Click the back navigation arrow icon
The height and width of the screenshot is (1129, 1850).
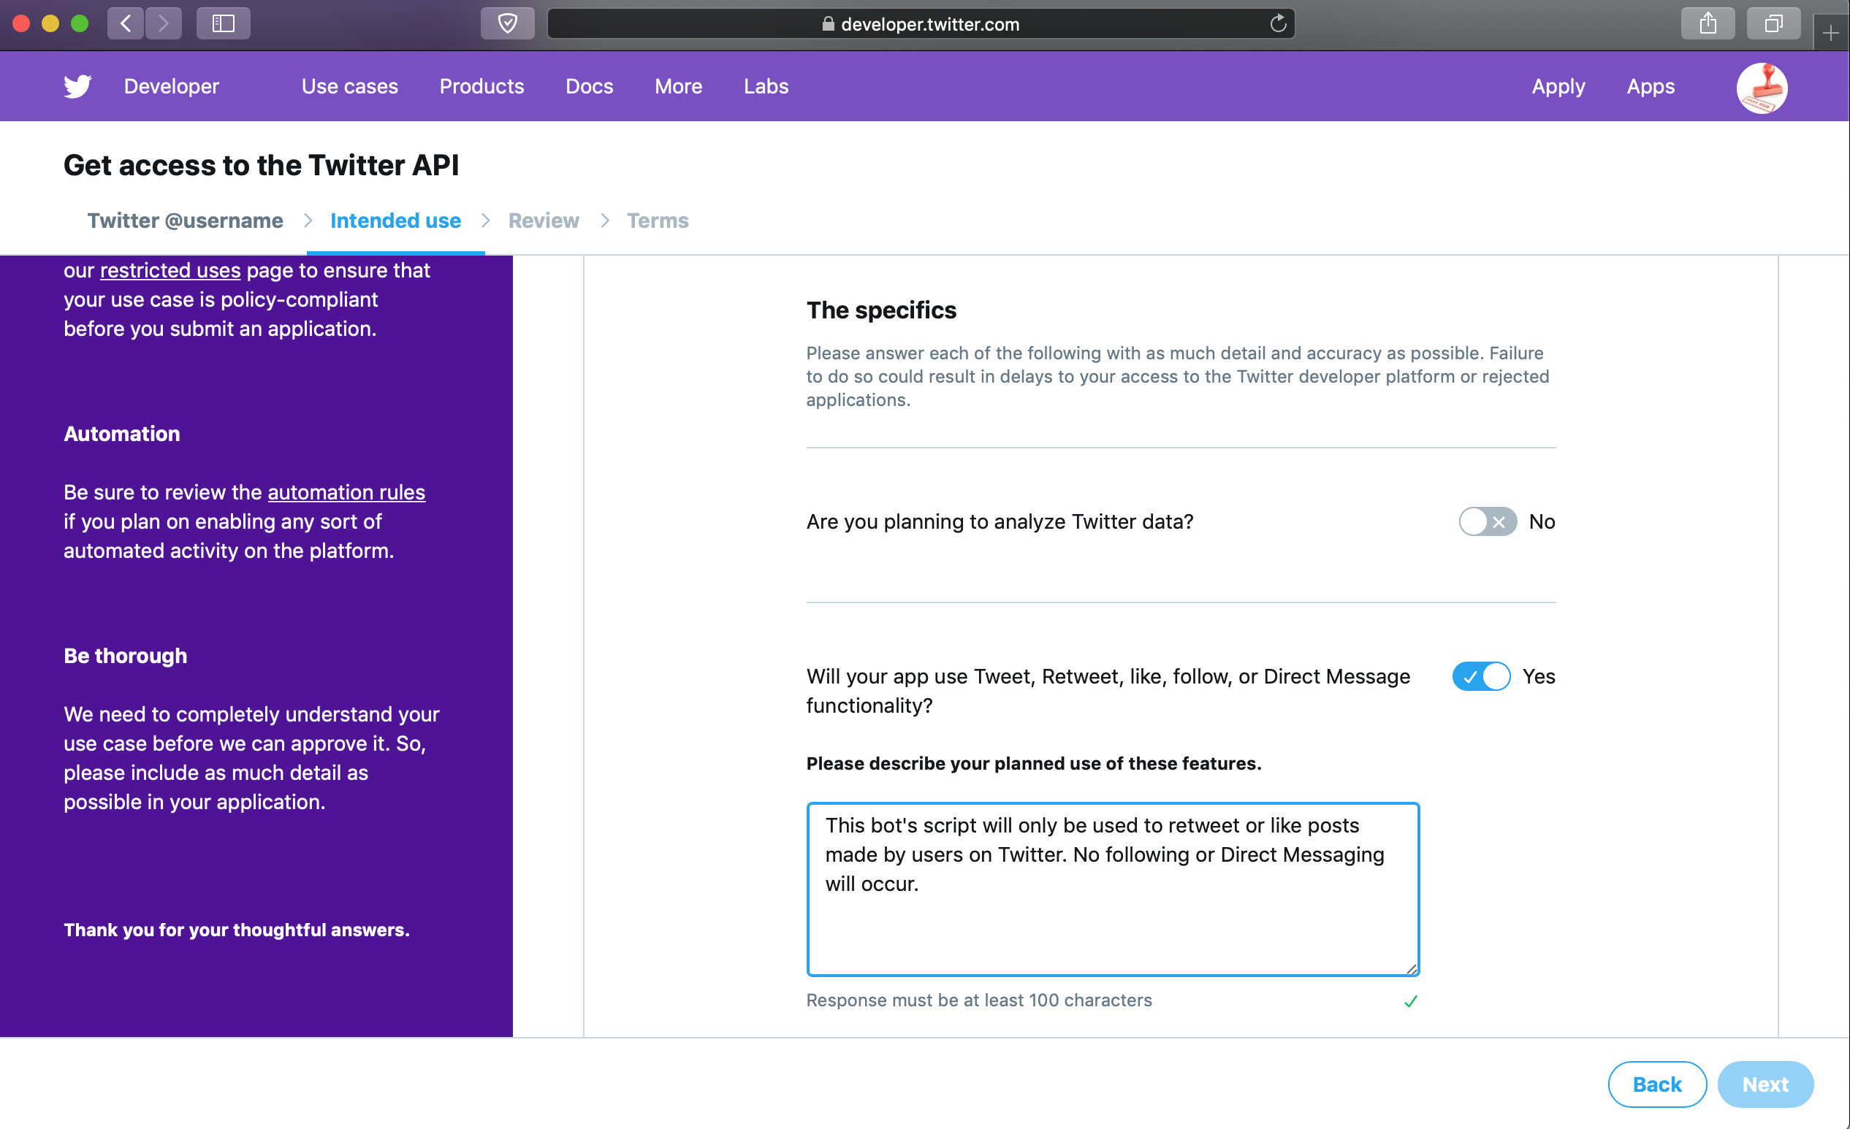coord(124,24)
